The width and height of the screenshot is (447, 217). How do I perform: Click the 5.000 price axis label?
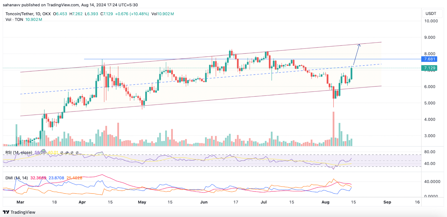(x=430, y=103)
